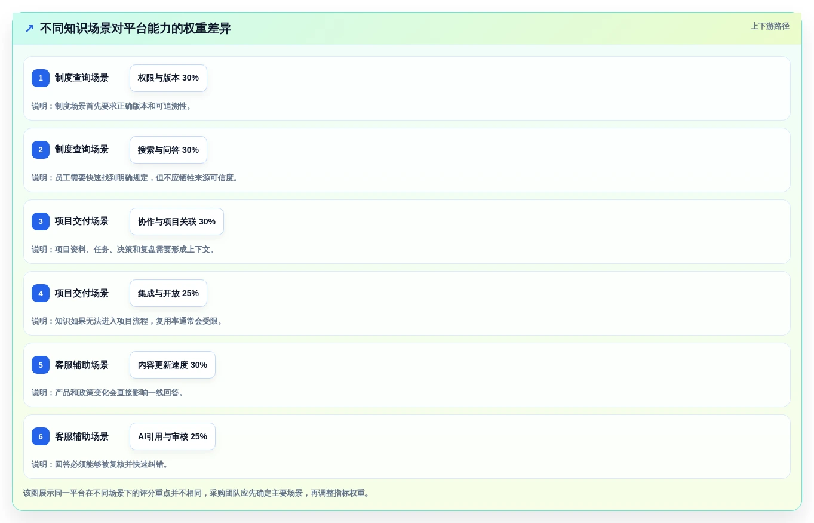Image resolution: width=814 pixels, height=523 pixels.
Task: Click the number 3 badge
Action: pos(41,221)
